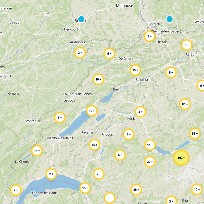Click the 102+ yellow cluster marker
Image resolution: width=204 pixels, height=204 pixels.
pos(181,158)
